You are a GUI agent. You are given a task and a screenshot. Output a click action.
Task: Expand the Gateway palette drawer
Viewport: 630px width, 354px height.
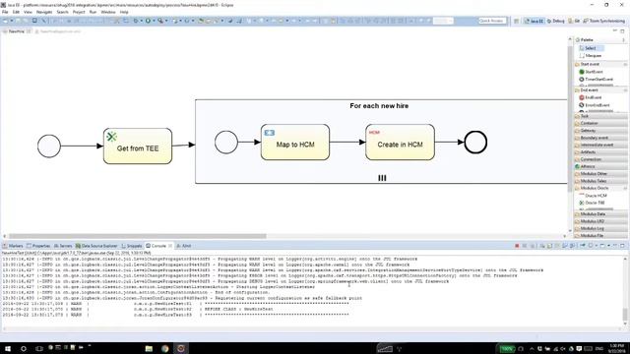600,131
